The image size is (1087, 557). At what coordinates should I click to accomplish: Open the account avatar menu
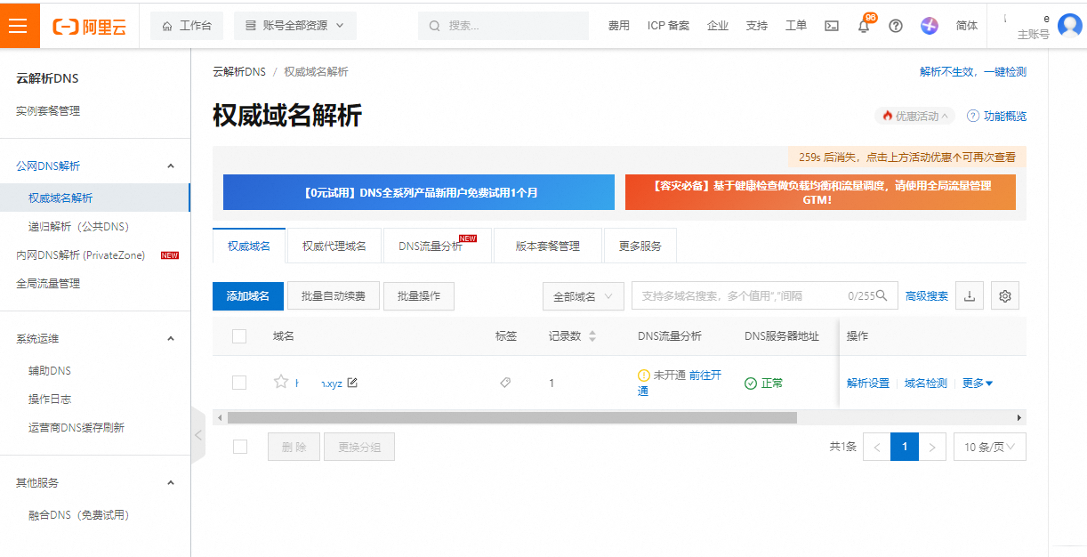coord(1070,26)
